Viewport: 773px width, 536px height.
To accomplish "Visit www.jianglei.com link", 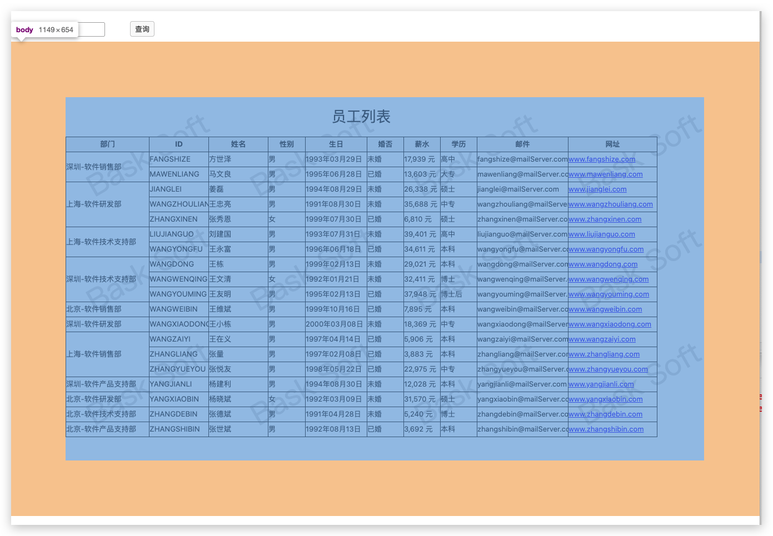I will (597, 189).
